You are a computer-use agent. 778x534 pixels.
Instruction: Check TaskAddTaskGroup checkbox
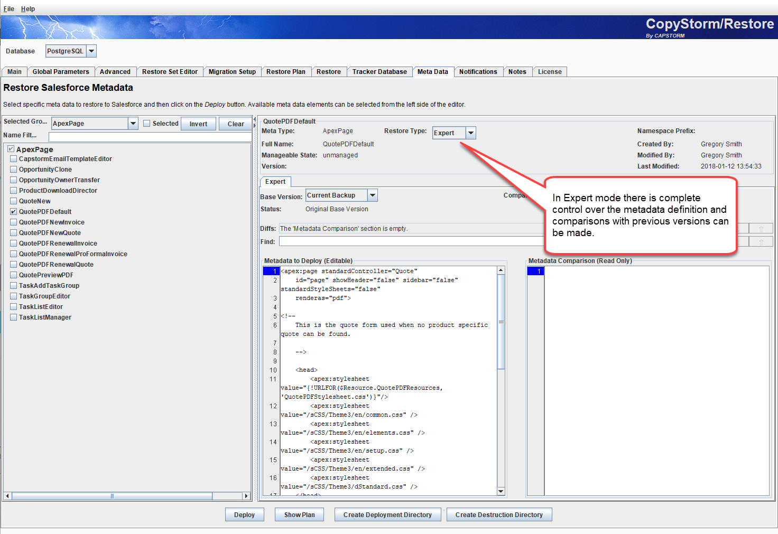point(14,286)
